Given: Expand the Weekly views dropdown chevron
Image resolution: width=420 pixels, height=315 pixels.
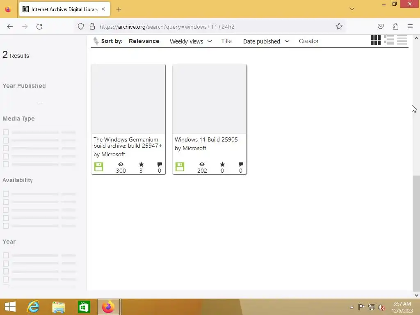Looking at the screenshot, I should click(x=210, y=41).
